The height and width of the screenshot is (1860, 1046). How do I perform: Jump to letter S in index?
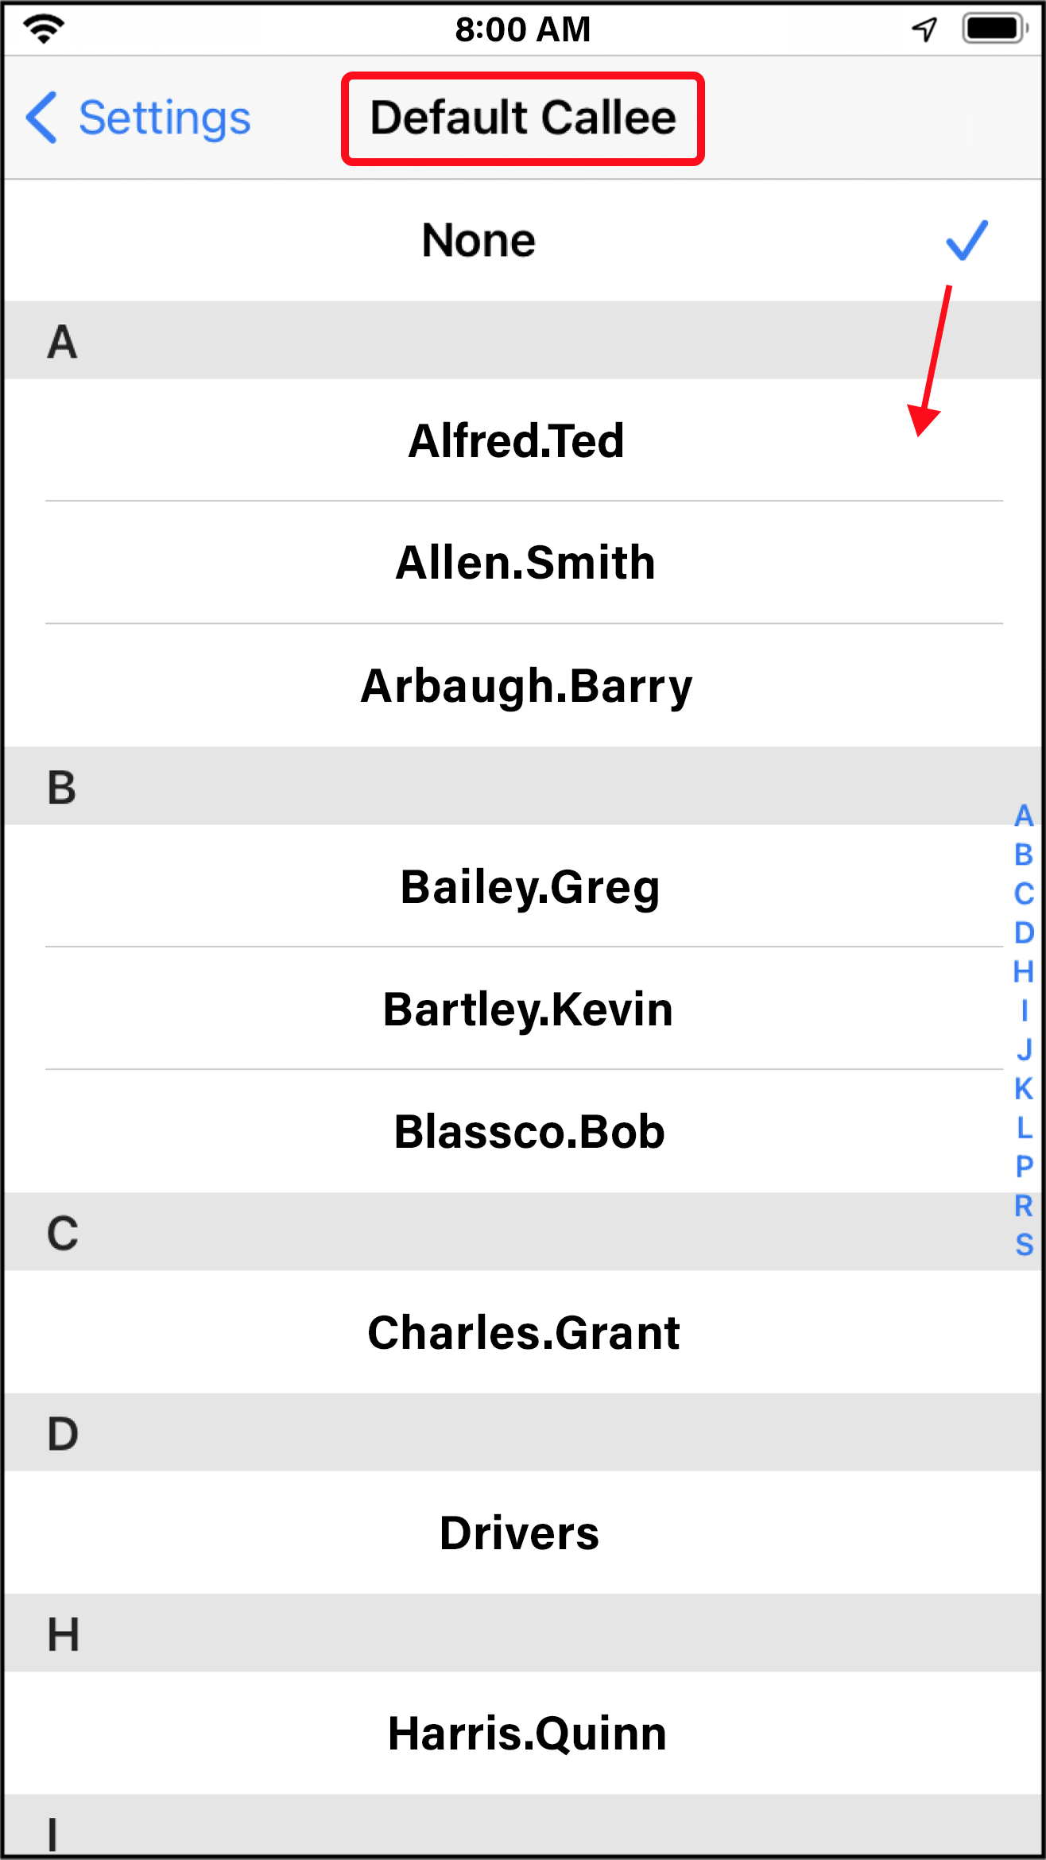coord(1024,1244)
